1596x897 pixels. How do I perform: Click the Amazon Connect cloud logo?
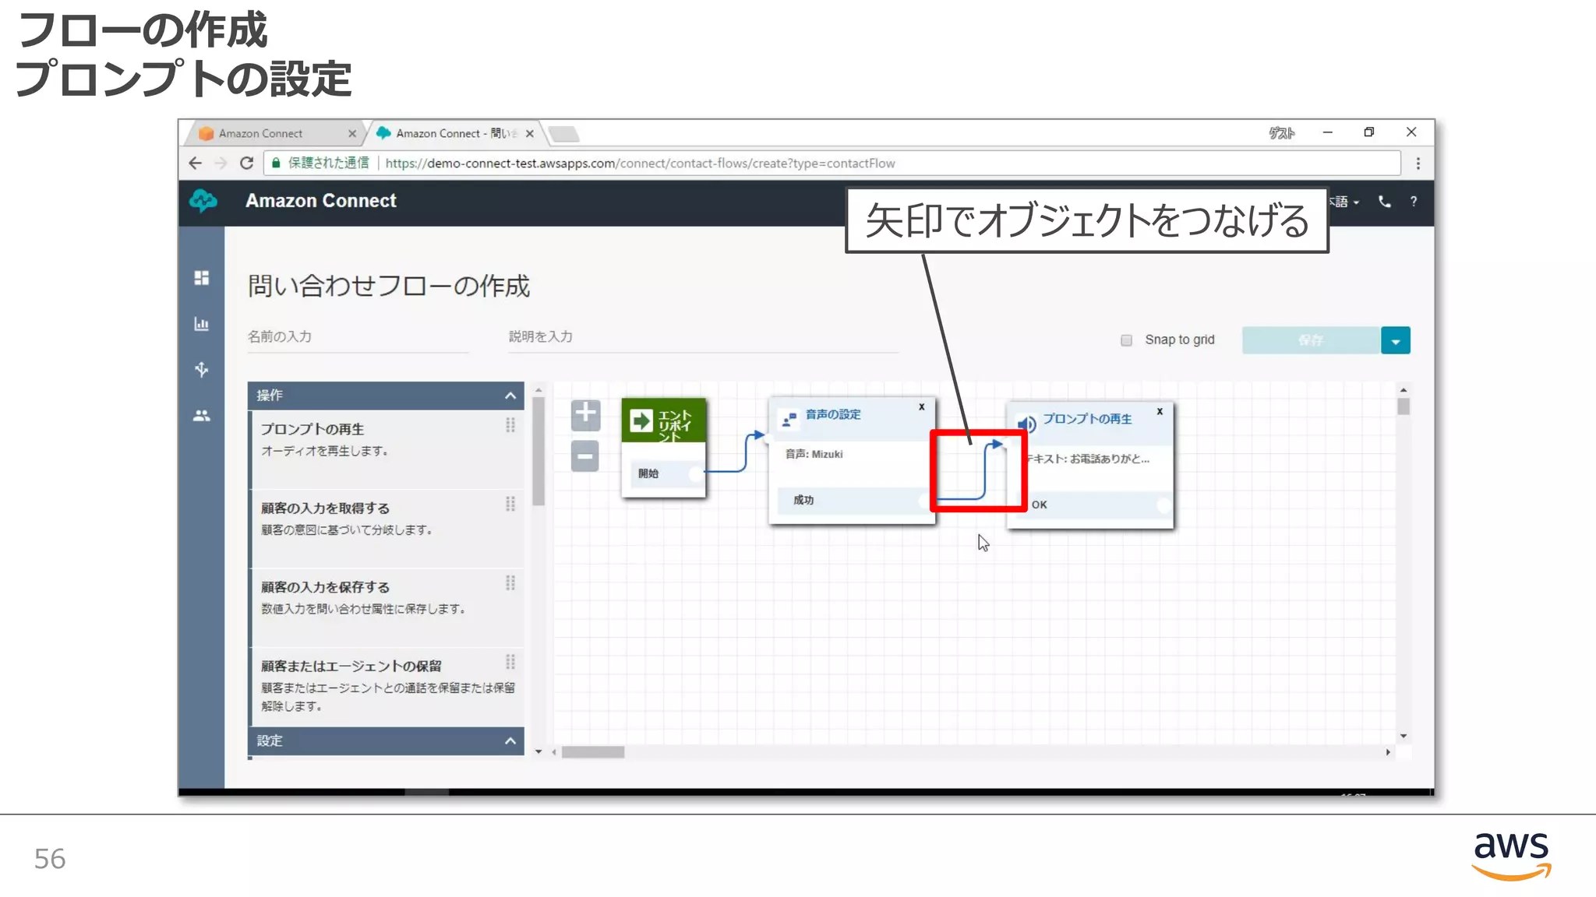[203, 201]
